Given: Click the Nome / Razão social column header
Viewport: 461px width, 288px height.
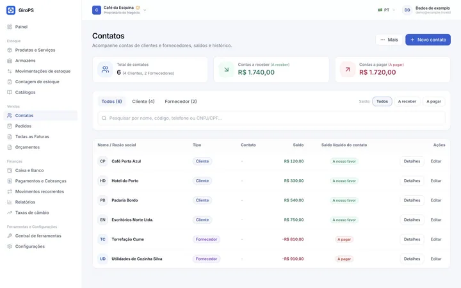Looking at the screenshot, I should click(x=117, y=145).
